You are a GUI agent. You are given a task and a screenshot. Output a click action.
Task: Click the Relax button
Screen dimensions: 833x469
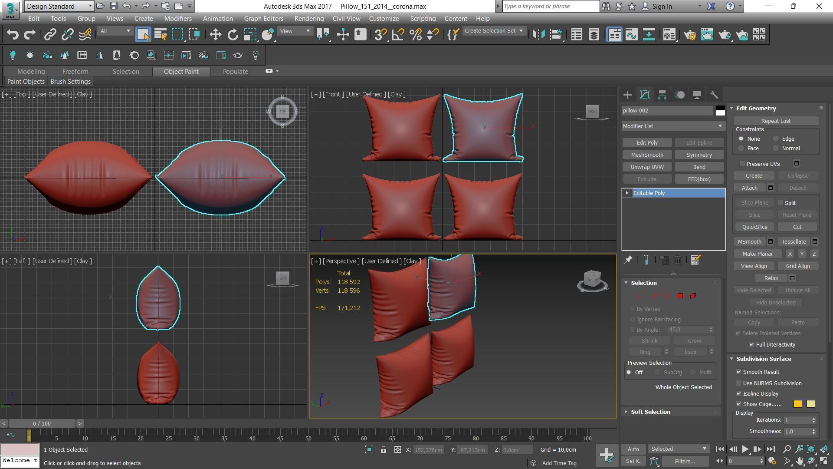click(771, 278)
